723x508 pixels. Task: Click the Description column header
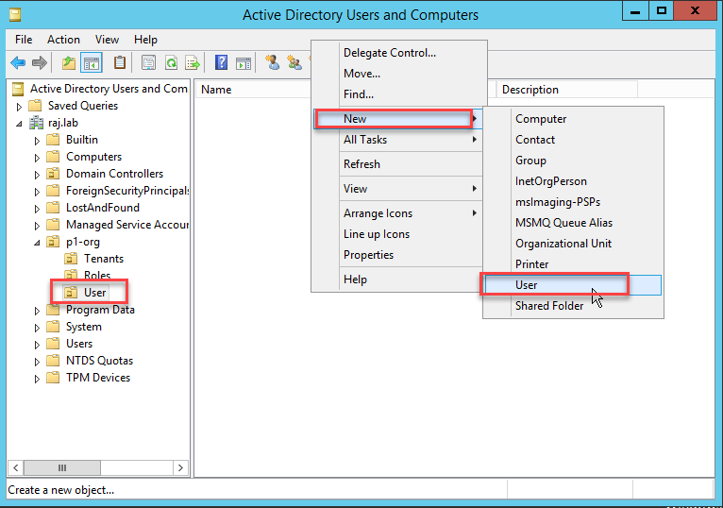coord(566,90)
